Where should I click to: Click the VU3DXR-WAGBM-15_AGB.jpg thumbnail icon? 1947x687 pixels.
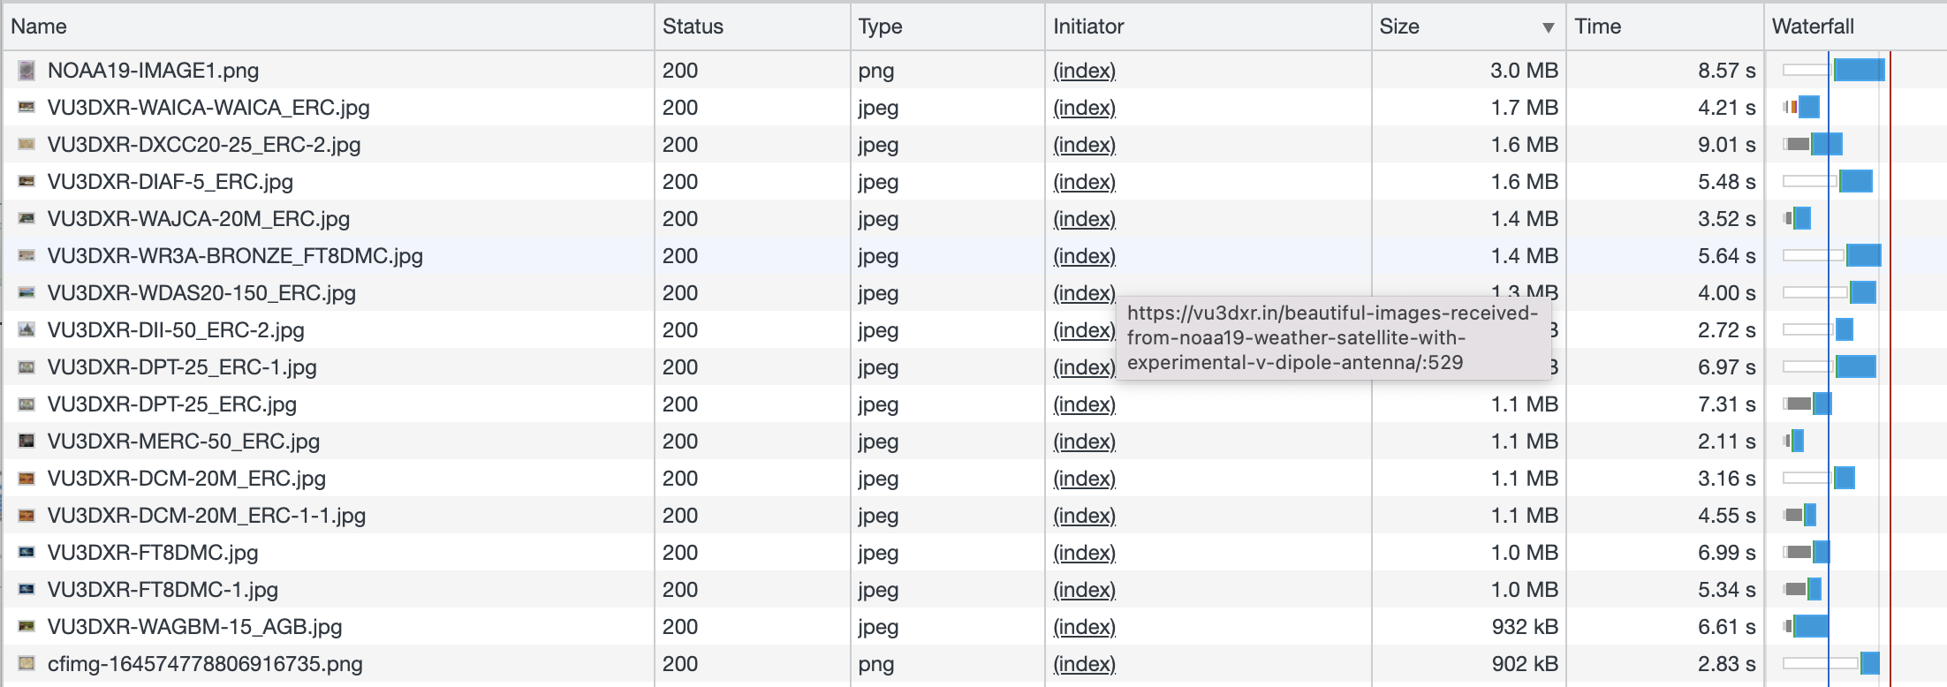[x=27, y=627]
